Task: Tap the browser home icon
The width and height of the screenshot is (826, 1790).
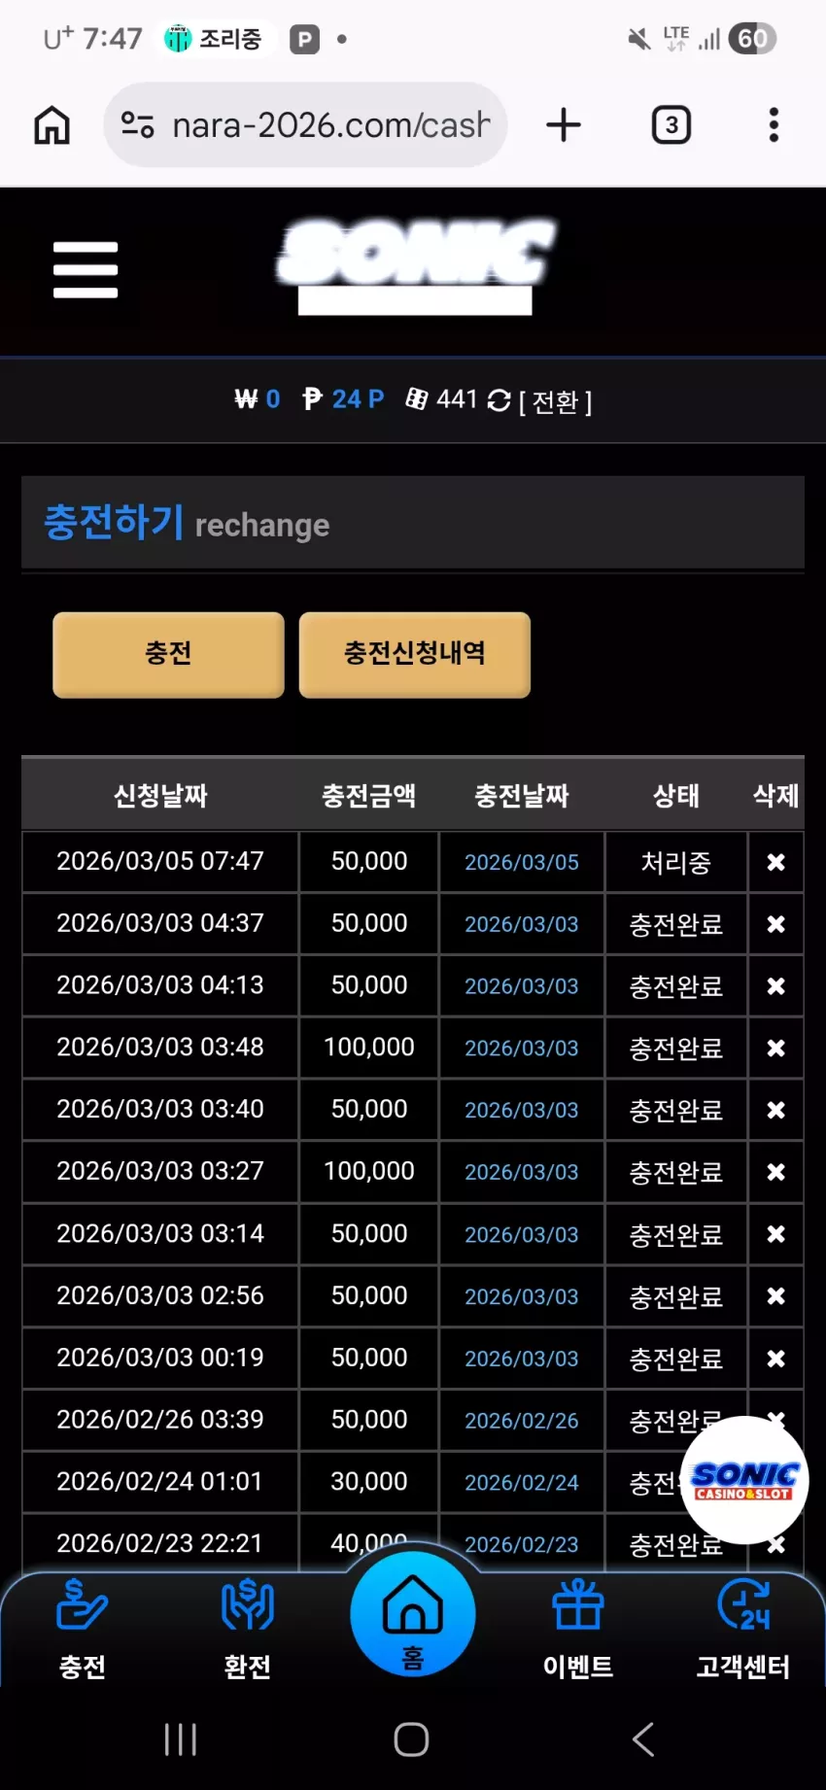Action: 52,125
